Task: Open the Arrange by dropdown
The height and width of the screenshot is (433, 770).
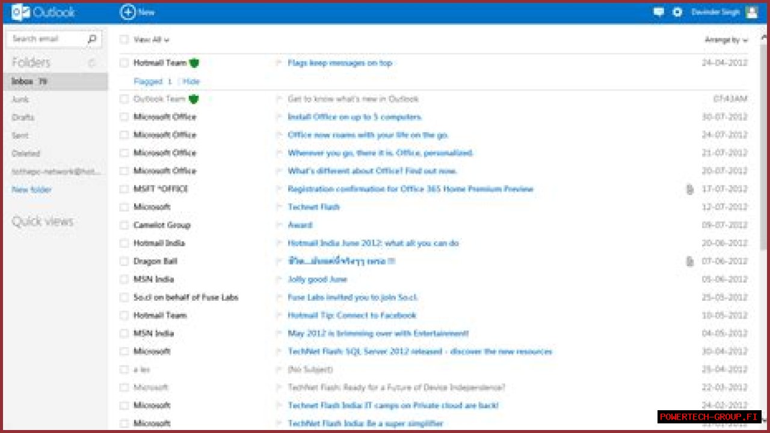Action: [727, 40]
